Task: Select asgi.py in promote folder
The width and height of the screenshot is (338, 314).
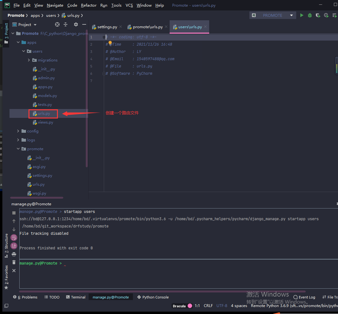Action: tap(37, 167)
